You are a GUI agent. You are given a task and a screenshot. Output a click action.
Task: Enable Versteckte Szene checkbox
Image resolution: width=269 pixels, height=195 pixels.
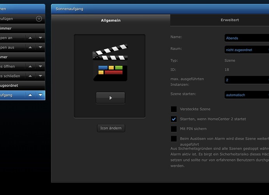point(173,109)
